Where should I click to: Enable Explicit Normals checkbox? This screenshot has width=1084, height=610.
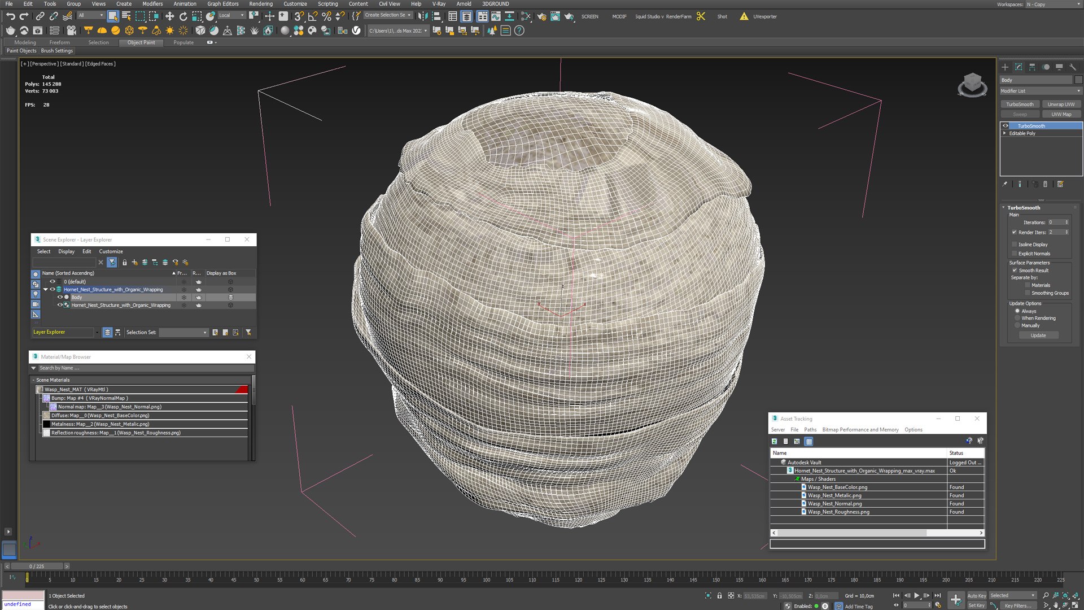click(x=1015, y=254)
